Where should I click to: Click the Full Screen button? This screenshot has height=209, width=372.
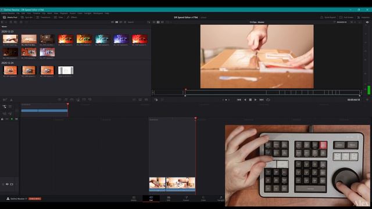point(346,17)
